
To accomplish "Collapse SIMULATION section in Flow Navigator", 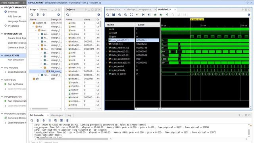I will click(x=2, y=56).
